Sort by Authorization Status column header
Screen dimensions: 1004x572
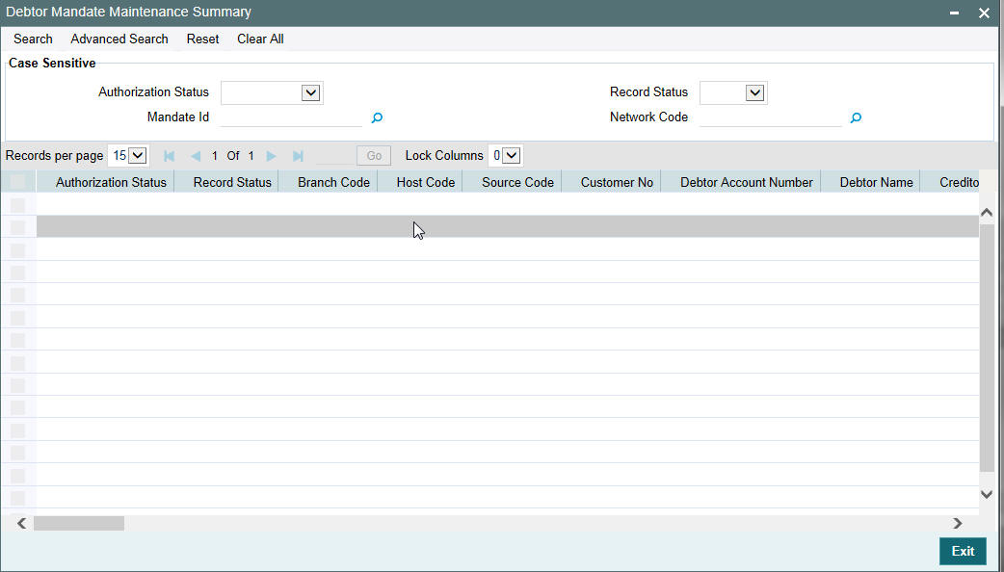click(111, 182)
